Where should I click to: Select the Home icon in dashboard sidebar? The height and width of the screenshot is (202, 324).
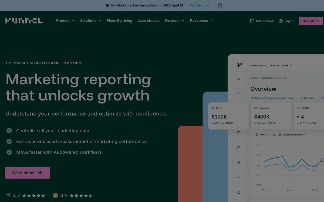pyautogui.click(x=239, y=78)
